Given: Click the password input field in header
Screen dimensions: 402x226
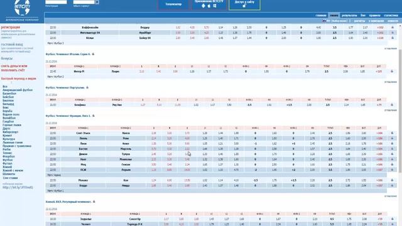Looking at the screenshot, I should pyautogui.click(x=84, y=2).
